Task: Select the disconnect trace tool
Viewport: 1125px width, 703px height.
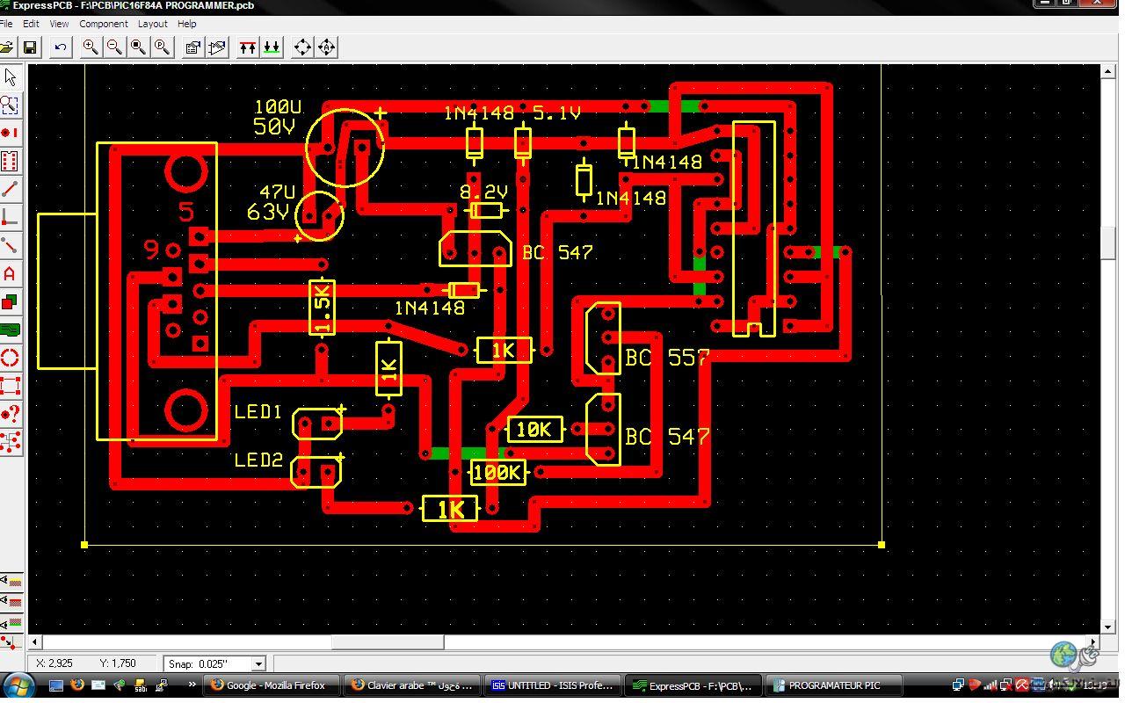Action: [10, 246]
